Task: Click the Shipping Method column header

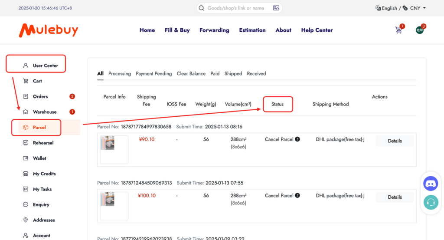Action: (330, 104)
